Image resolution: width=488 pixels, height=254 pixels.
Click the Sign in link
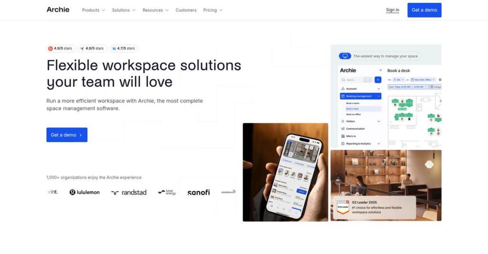392,10
